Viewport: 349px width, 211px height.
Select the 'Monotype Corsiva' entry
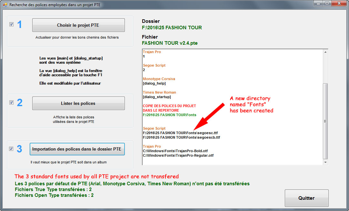tap(159, 79)
